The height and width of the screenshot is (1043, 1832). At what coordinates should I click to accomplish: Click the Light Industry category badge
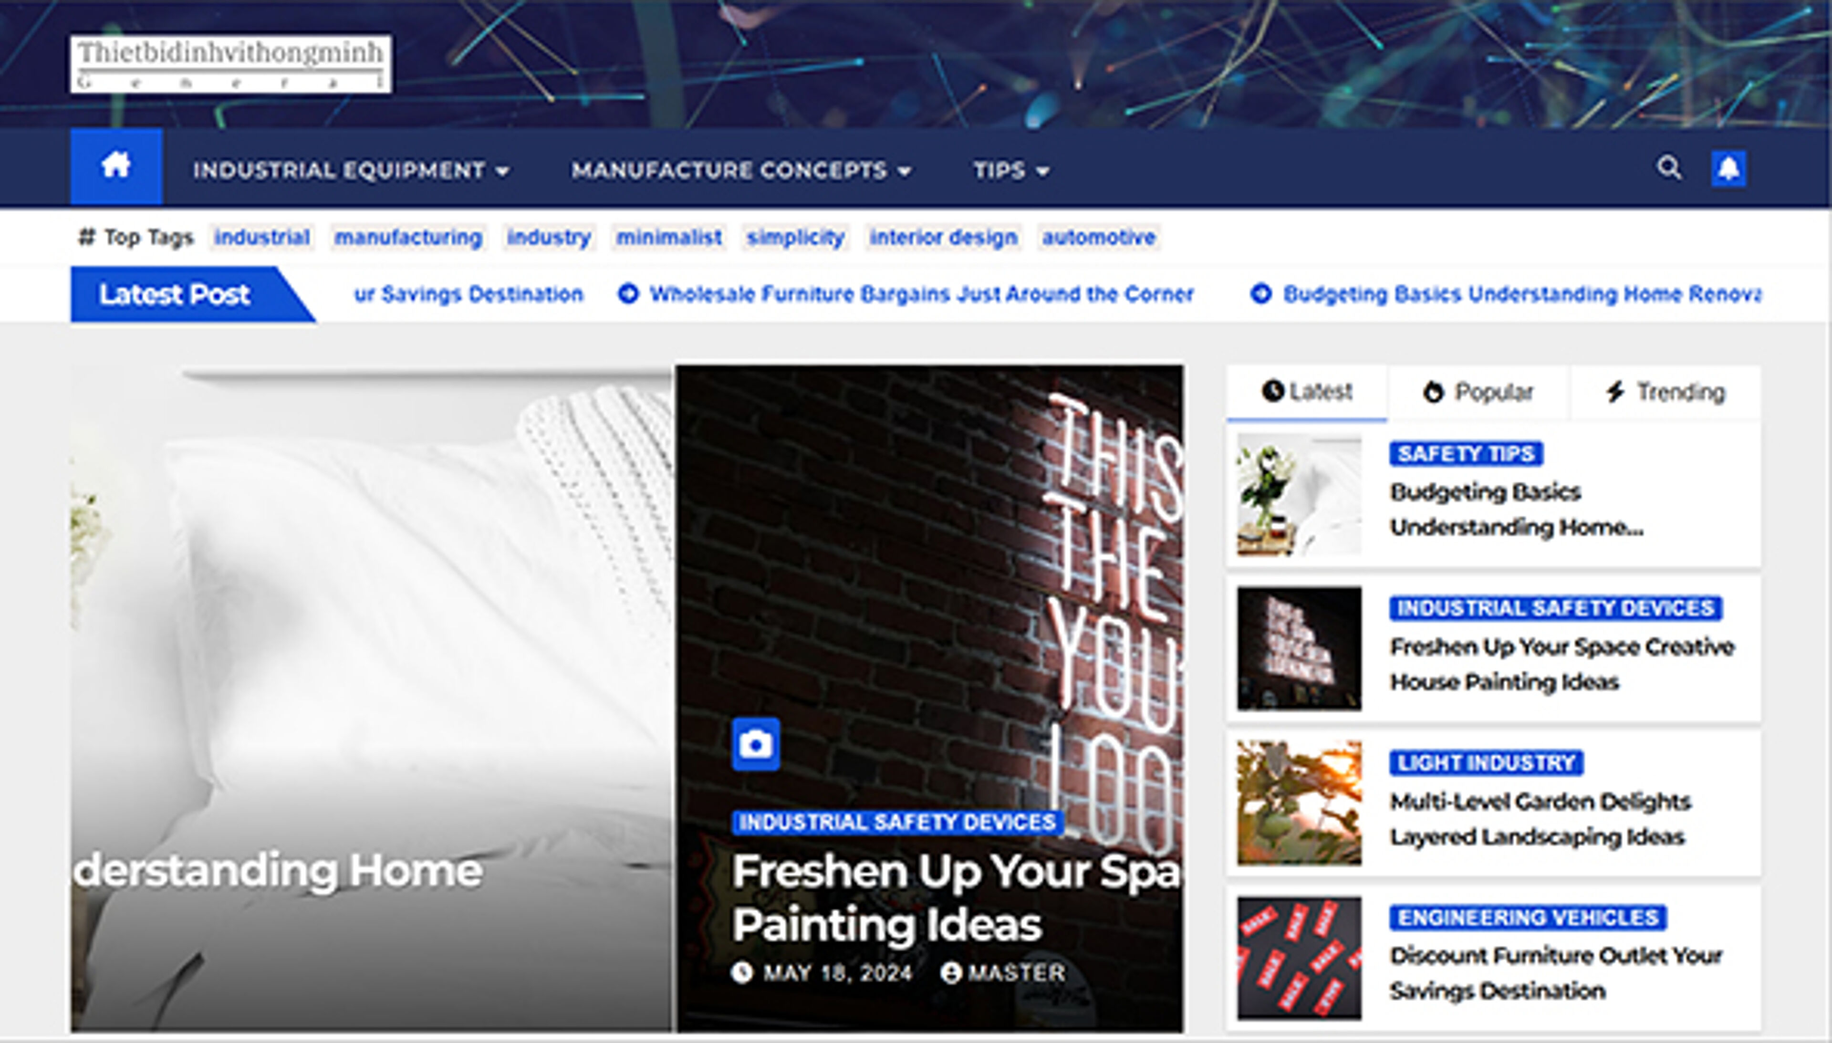point(1486,763)
